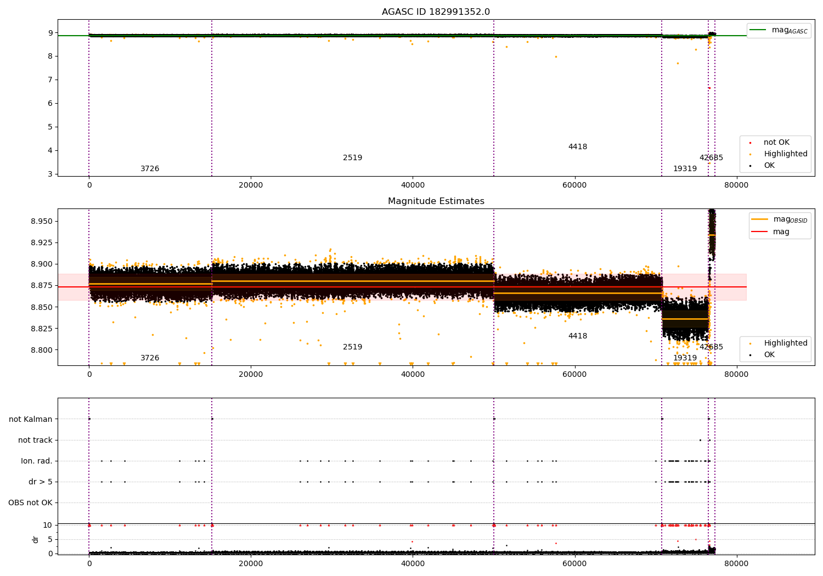Click the "9" y-axis tick of the AGASC ID plot
This screenshot has width=823, height=576.
(x=50, y=33)
